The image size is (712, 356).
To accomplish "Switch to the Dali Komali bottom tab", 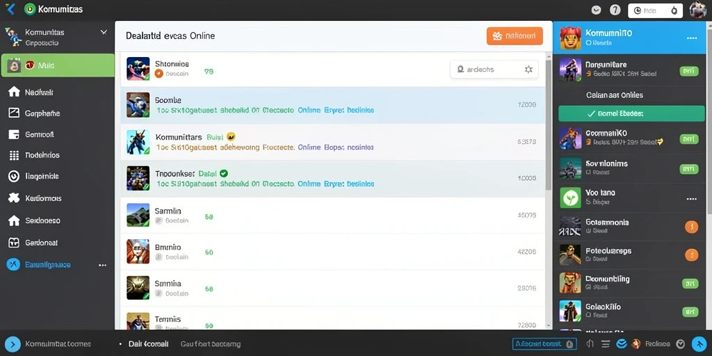I will click(x=148, y=344).
